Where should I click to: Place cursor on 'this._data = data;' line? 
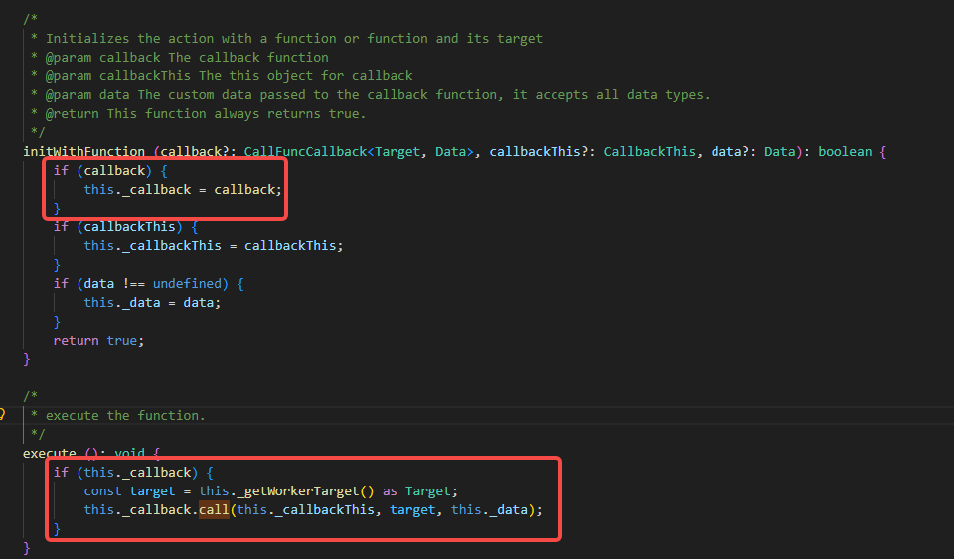152,302
